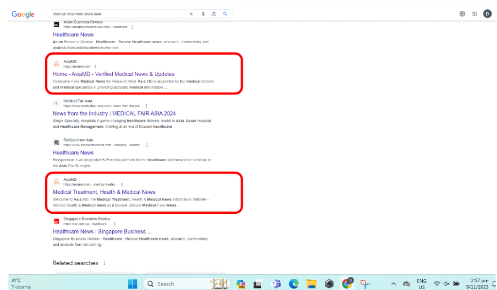Open more options for BioSpectrum Asia result

tap(147, 145)
